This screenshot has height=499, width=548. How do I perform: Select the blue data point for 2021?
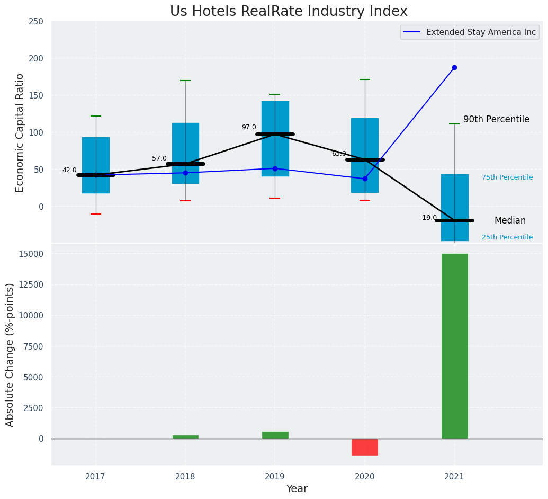[x=454, y=68]
